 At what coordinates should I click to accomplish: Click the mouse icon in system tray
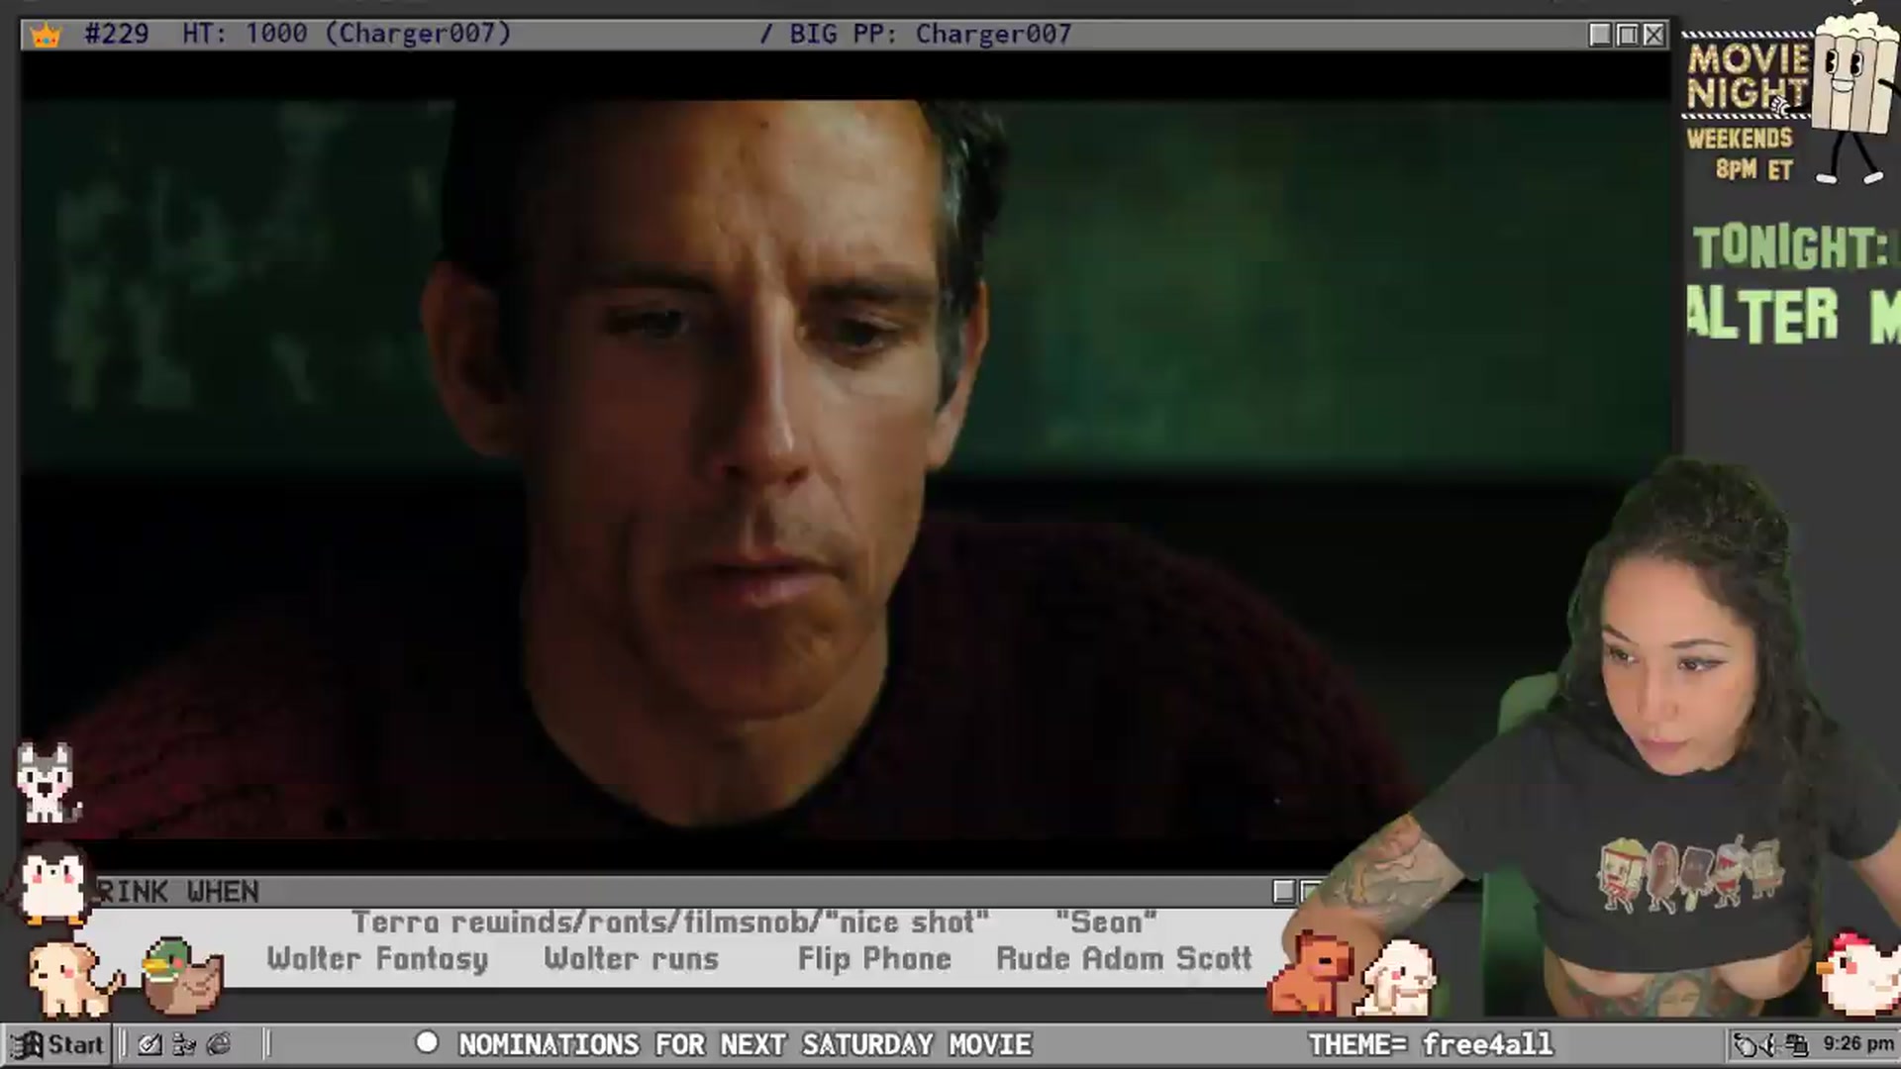point(1747,1044)
